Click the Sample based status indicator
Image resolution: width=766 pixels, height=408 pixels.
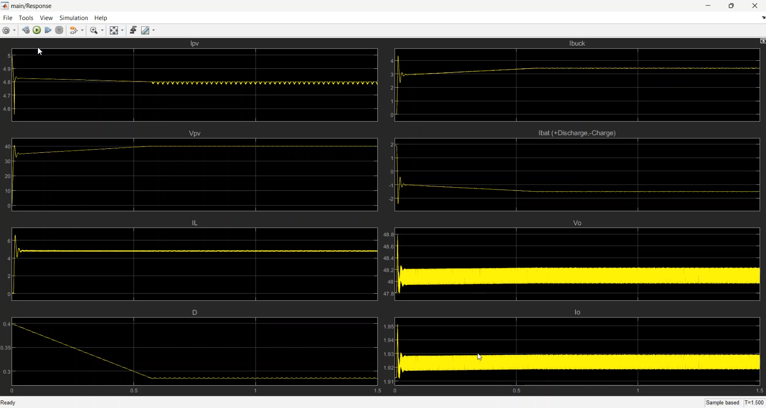[723, 403]
